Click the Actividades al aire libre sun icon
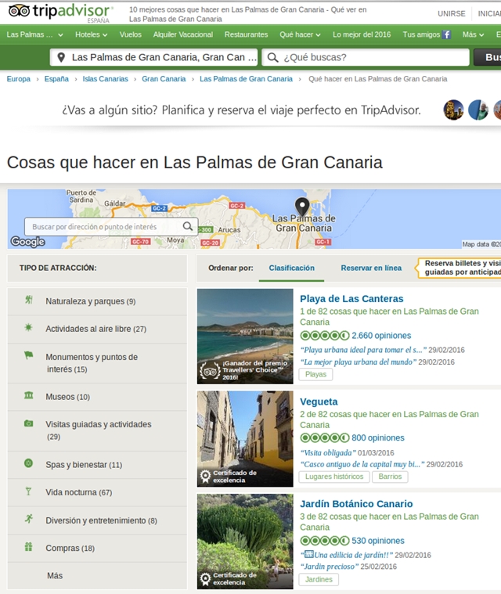 coord(28,327)
